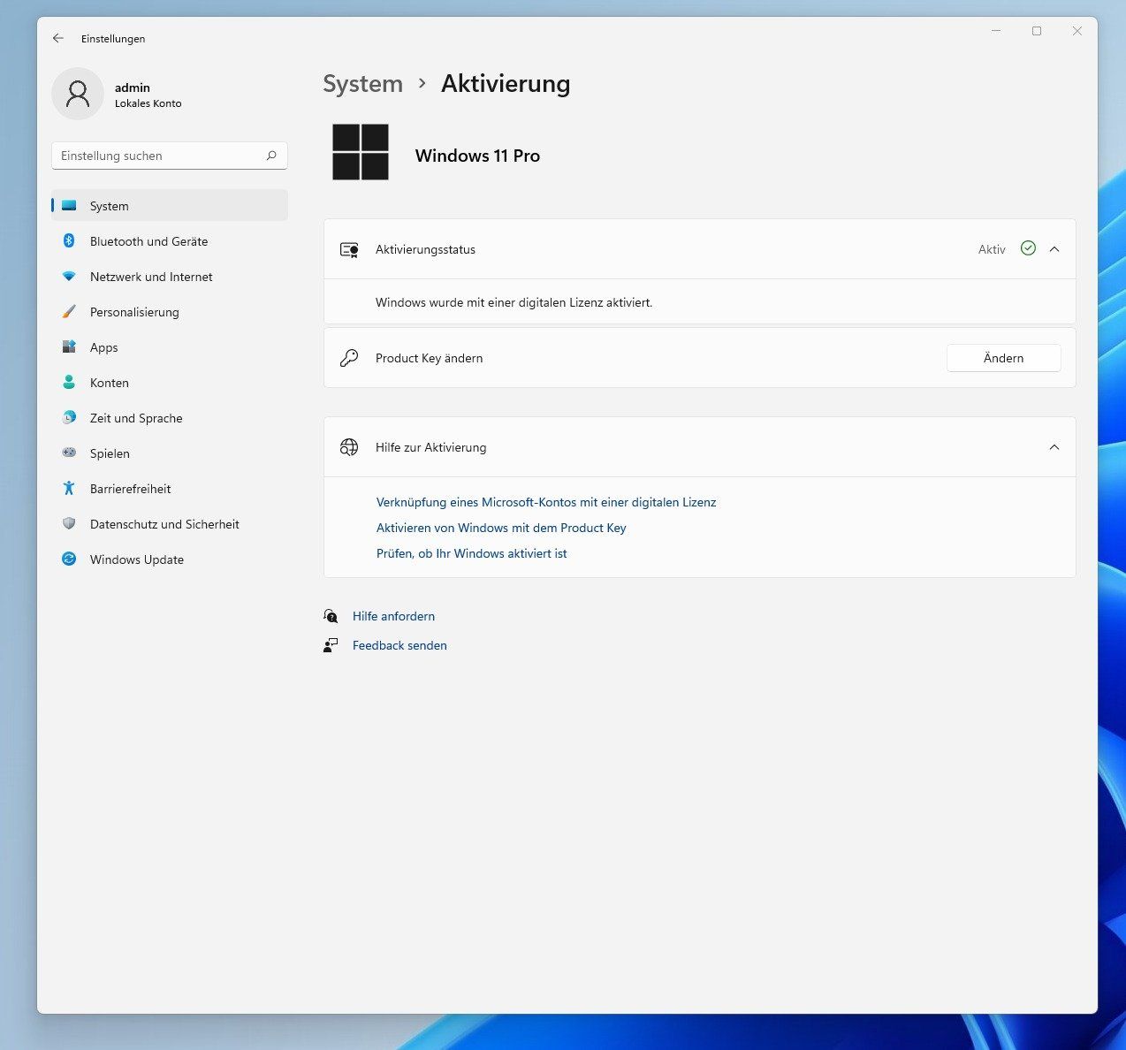Click the Barrierefreiheit accessibility icon
Image resolution: width=1126 pixels, height=1050 pixels.
(x=69, y=488)
